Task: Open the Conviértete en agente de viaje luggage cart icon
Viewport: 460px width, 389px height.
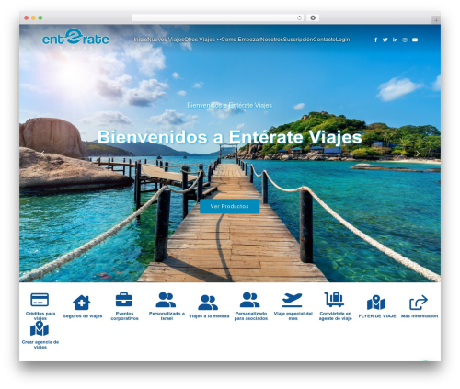Action: coord(334,300)
